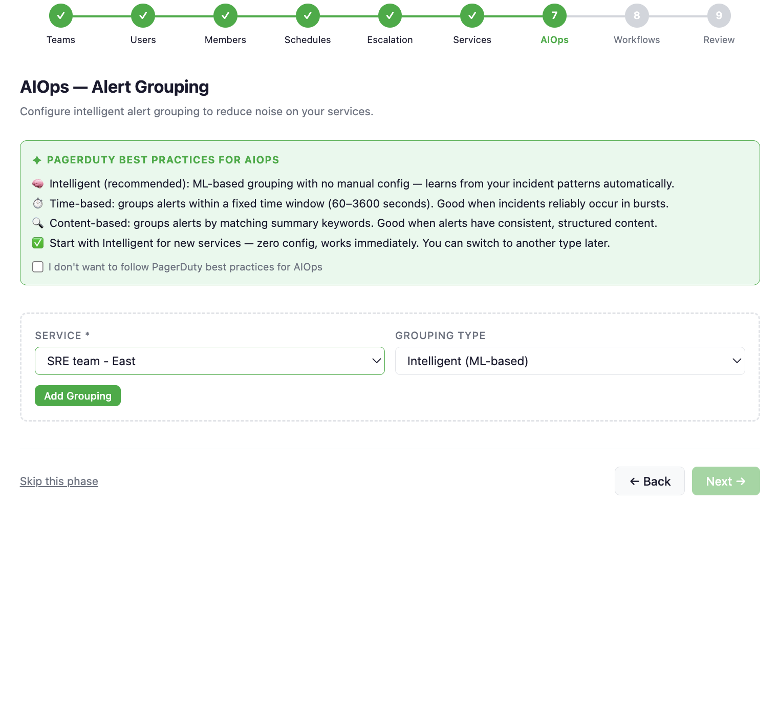This screenshot has width=778, height=712.
Task: Tick the don't follow best practices checkbox
Action: (x=38, y=267)
